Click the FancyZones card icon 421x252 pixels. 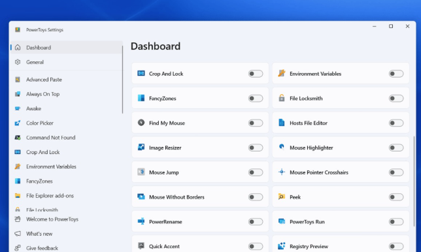[141, 98]
